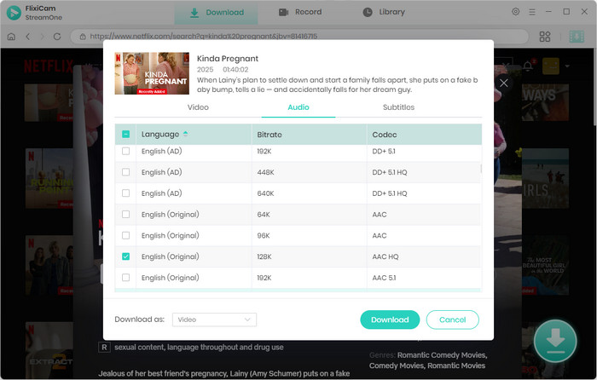
Task: Click the Language column header label
Action: click(x=160, y=135)
